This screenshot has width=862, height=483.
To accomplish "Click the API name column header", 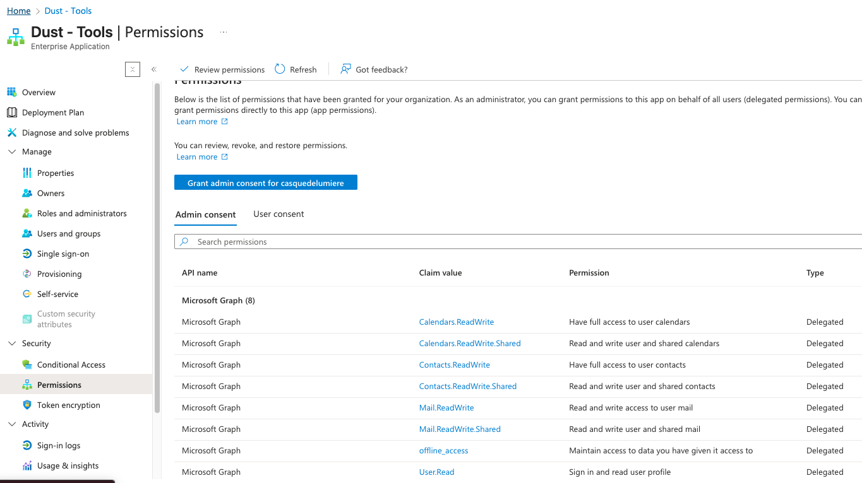I will [x=200, y=273].
